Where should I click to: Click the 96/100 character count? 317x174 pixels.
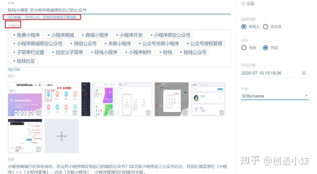pyautogui.click(x=14, y=70)
